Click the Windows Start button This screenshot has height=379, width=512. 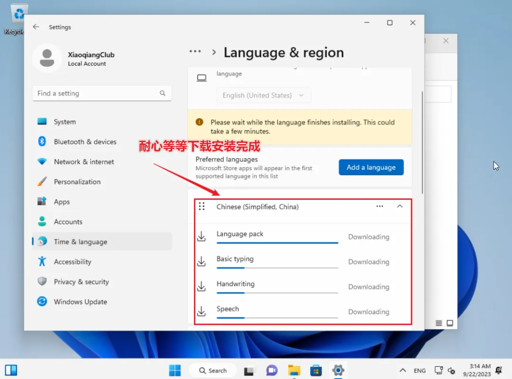pos(174,370)
